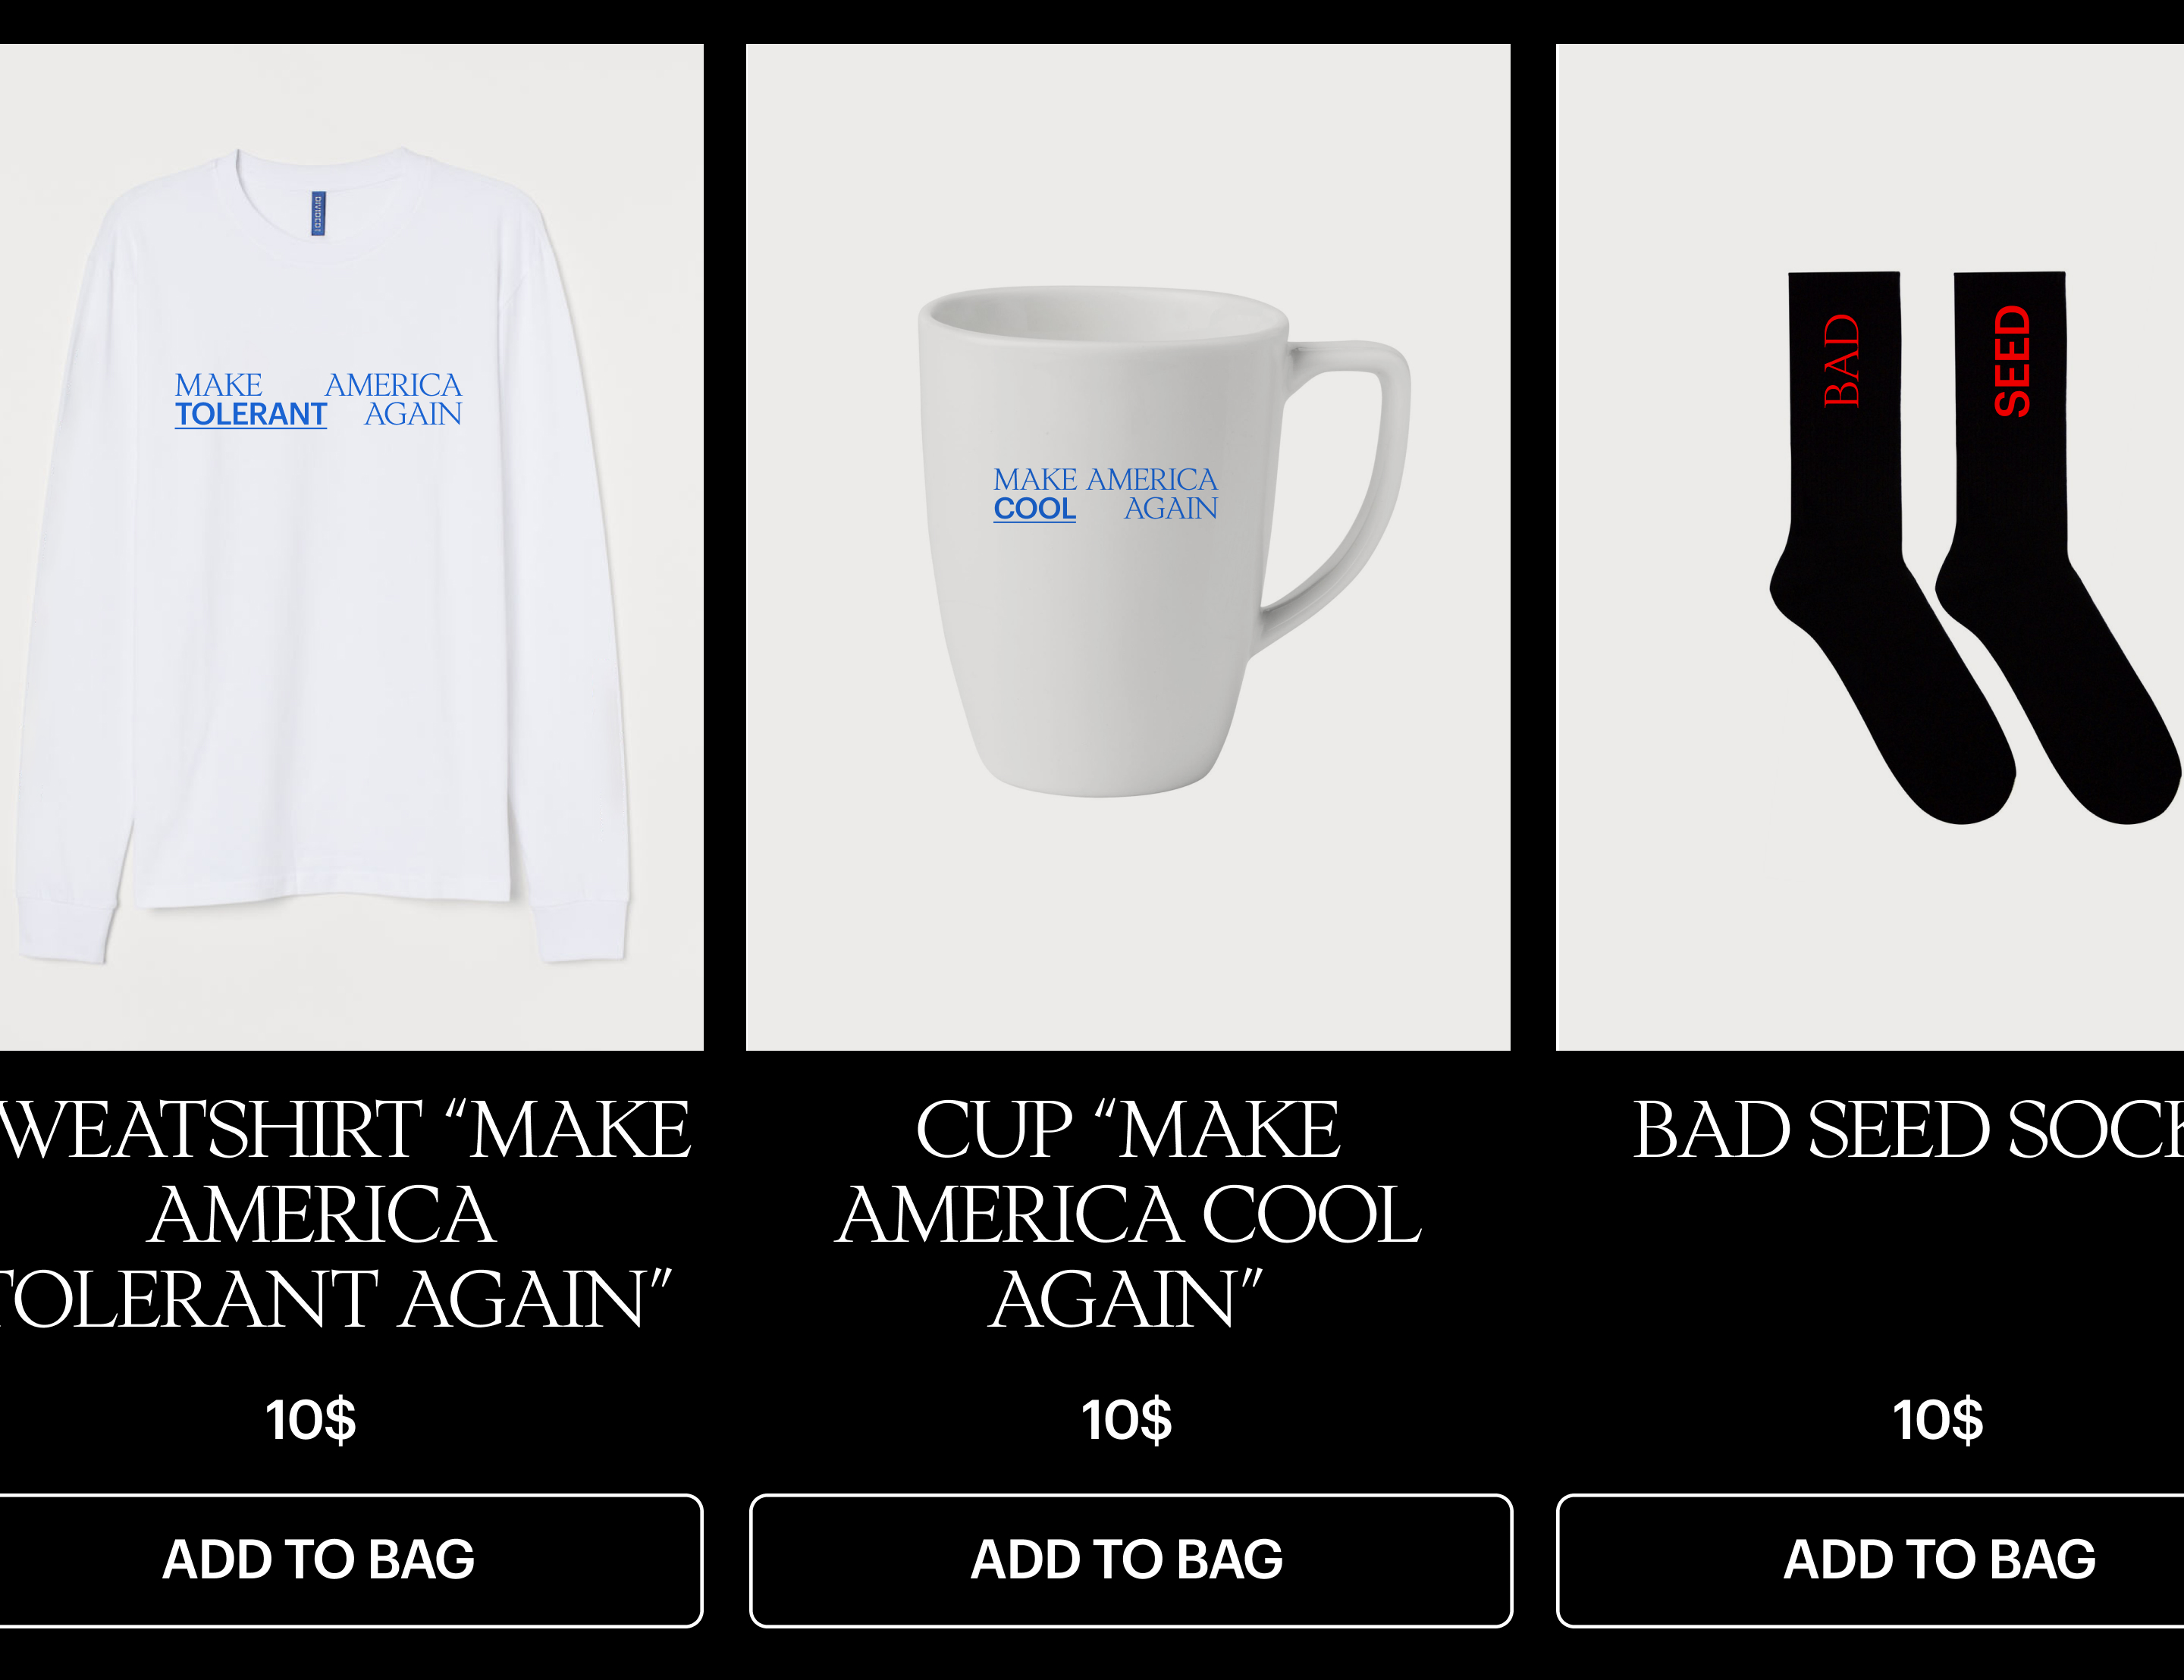Screen dimensions: 2184x1680
Task: Add the cup to bag
Action: (x=1130, y=1560)
